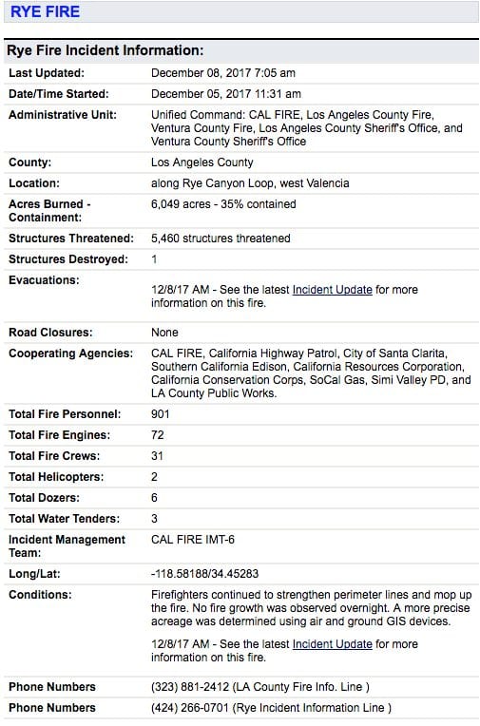Viewport: 480px width, 726px height.
Task: Click the Administrative Unit label
Action: pyautogui.click(x=63, y=115)
